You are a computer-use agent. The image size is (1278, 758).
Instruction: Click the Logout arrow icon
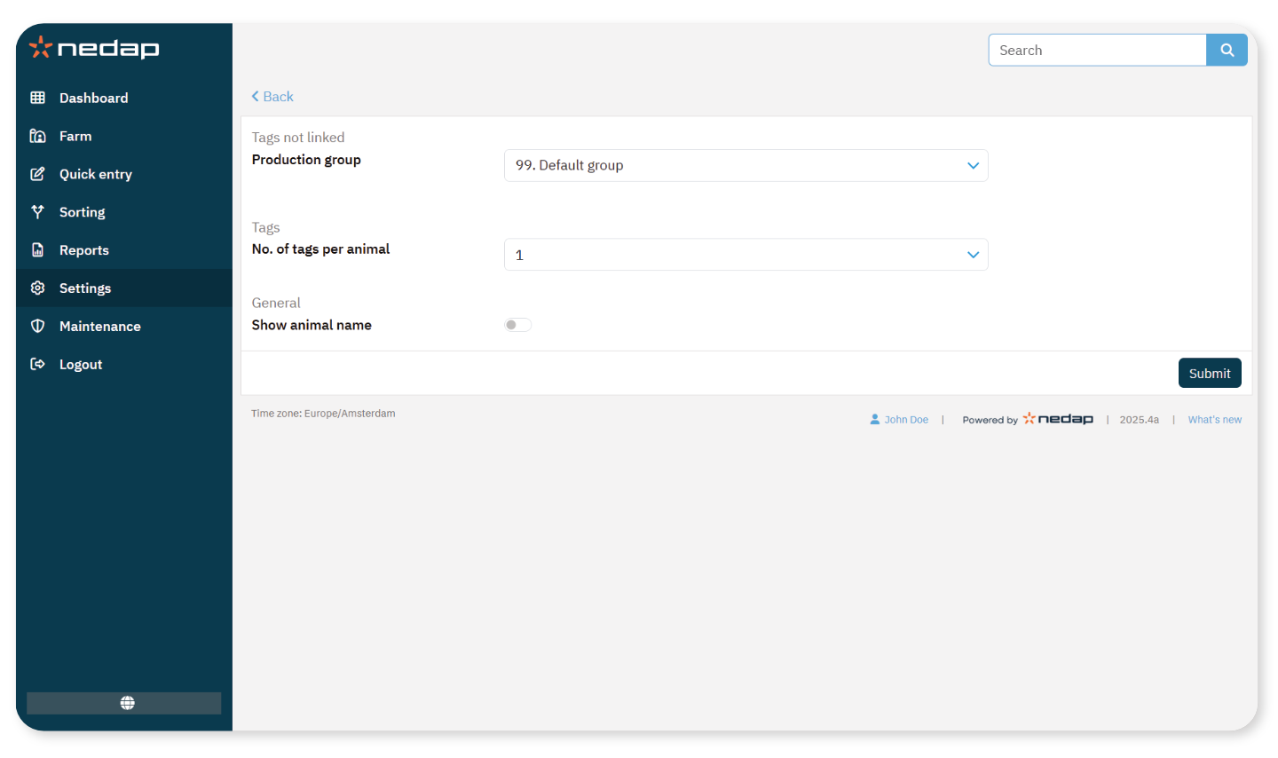click(x=37, y=365)
